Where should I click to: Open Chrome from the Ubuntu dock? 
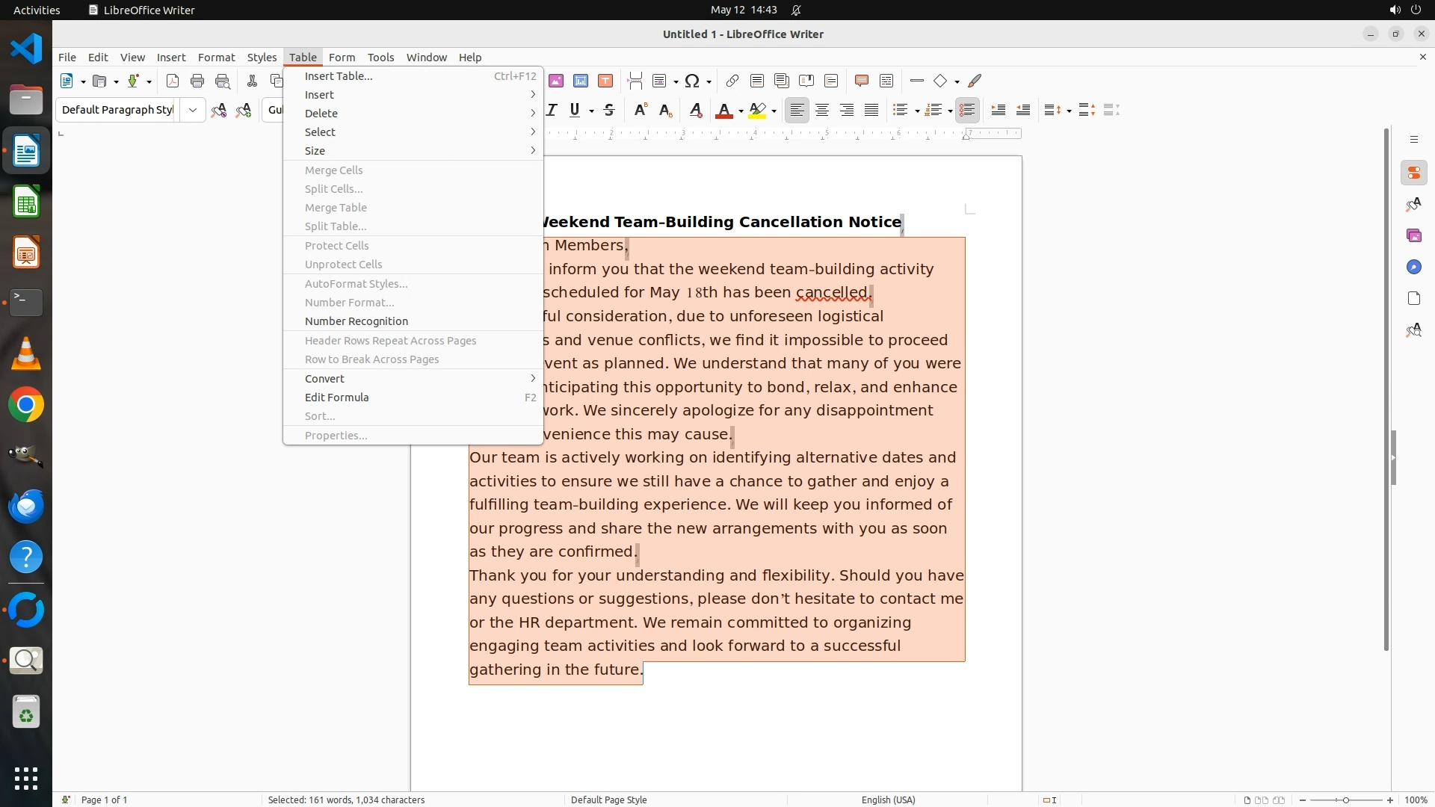(26, 405)
